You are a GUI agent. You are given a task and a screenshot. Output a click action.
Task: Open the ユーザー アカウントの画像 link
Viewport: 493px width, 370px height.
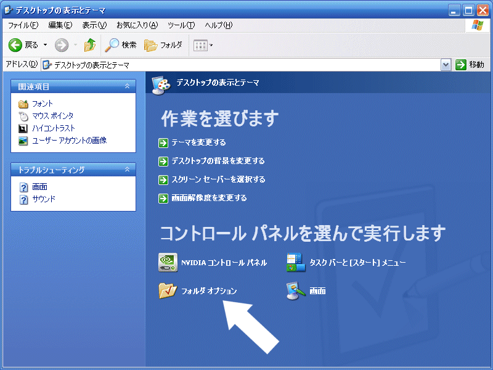70,141
